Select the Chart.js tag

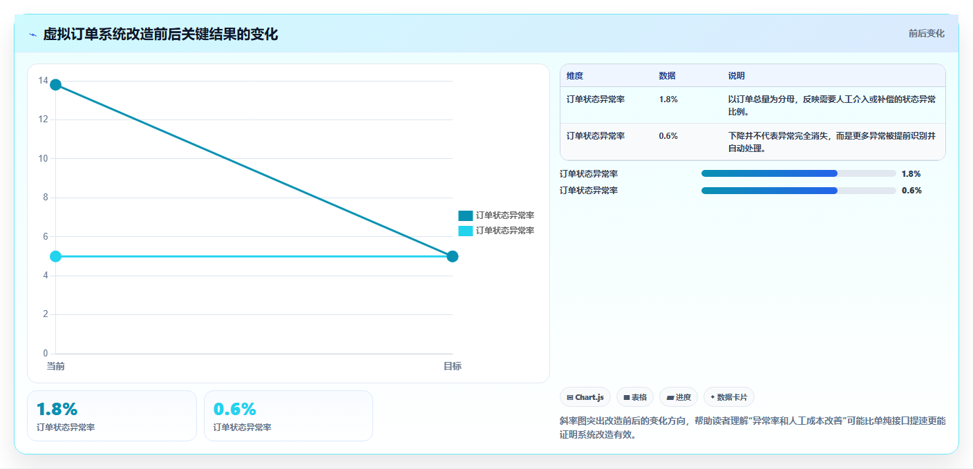tap(585, 397)
